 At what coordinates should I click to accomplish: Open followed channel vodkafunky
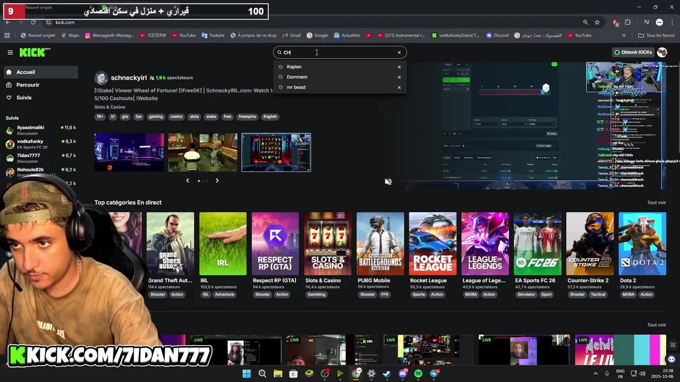pos(40,144)
